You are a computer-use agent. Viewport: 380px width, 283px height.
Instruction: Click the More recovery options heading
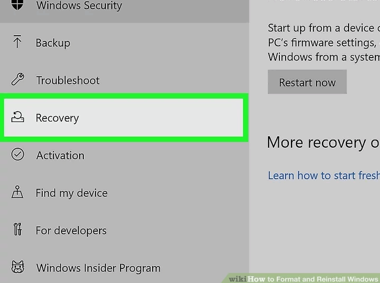pyautogui.click(x=323, y=143)
